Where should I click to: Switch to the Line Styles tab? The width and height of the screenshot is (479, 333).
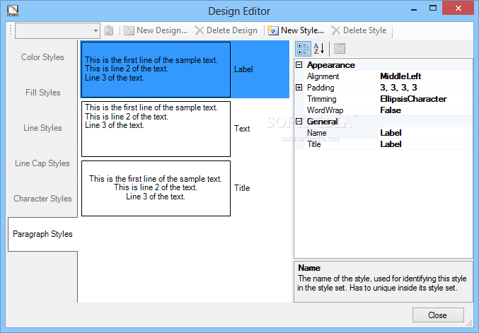[42, 128]
